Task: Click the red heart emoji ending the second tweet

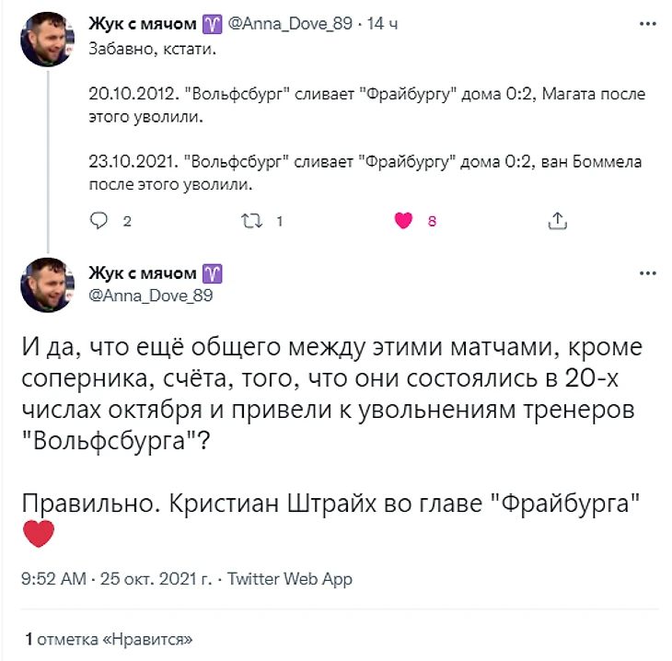Action: tap(38, 534)
